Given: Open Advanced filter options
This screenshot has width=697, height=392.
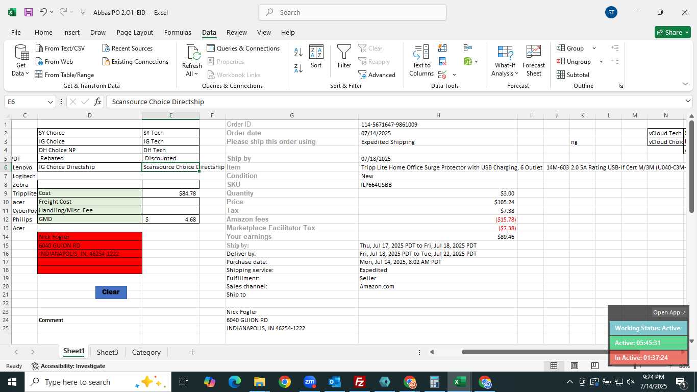Looking at the screenshot, I should [x=377, y=75].
